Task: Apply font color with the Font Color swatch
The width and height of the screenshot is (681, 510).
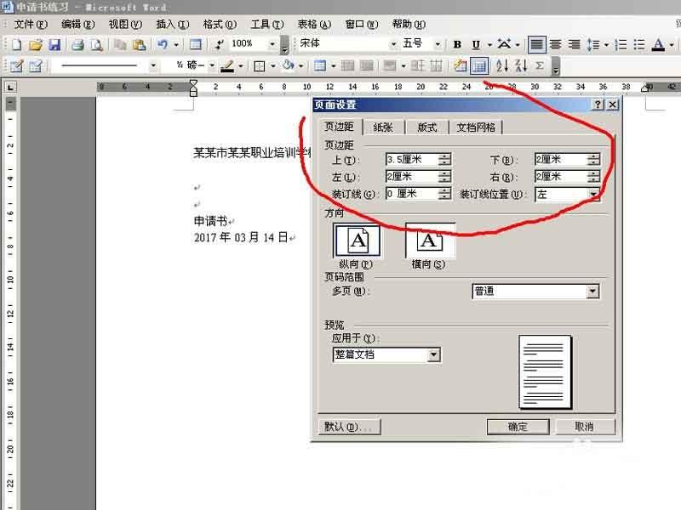Action: tap(657, 44)
